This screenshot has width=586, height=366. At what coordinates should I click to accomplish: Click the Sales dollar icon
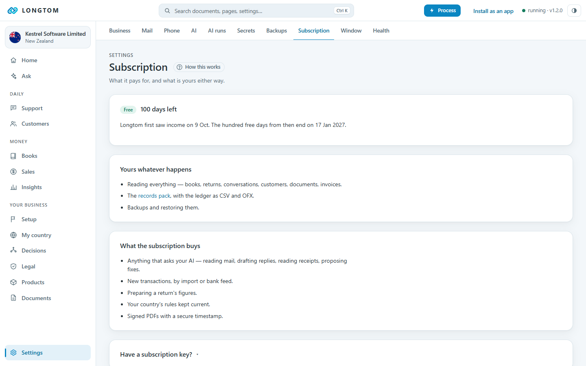(13, 172)
